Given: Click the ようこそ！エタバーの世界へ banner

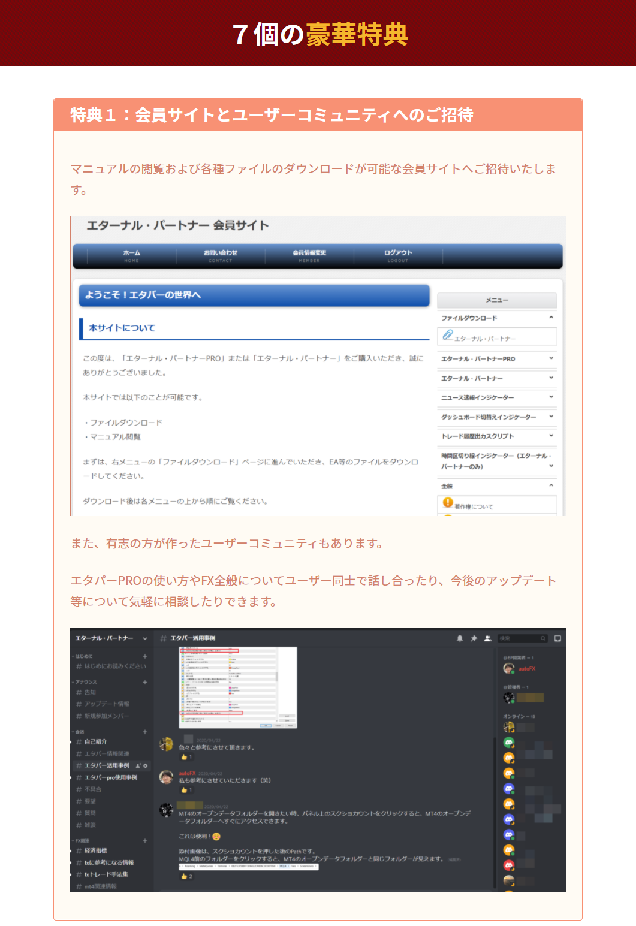Looking at the screenshot, I should point(254,295).
